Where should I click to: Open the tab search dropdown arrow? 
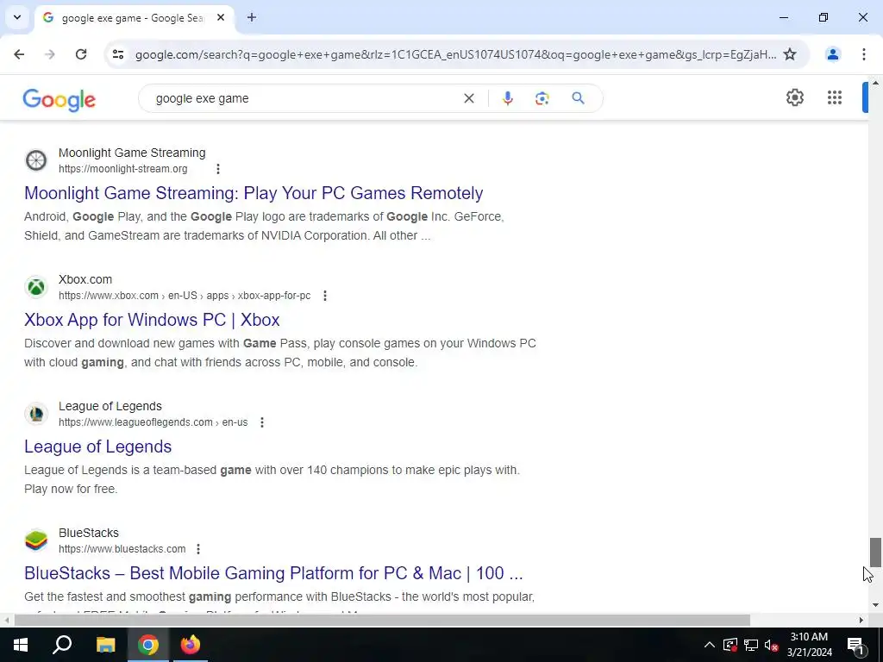[x=17, y=17]
